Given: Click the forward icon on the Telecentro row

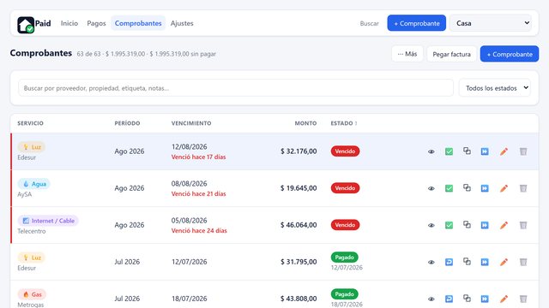Looking at the screenshot, I should pyautogui.click(x=485, y=225).
